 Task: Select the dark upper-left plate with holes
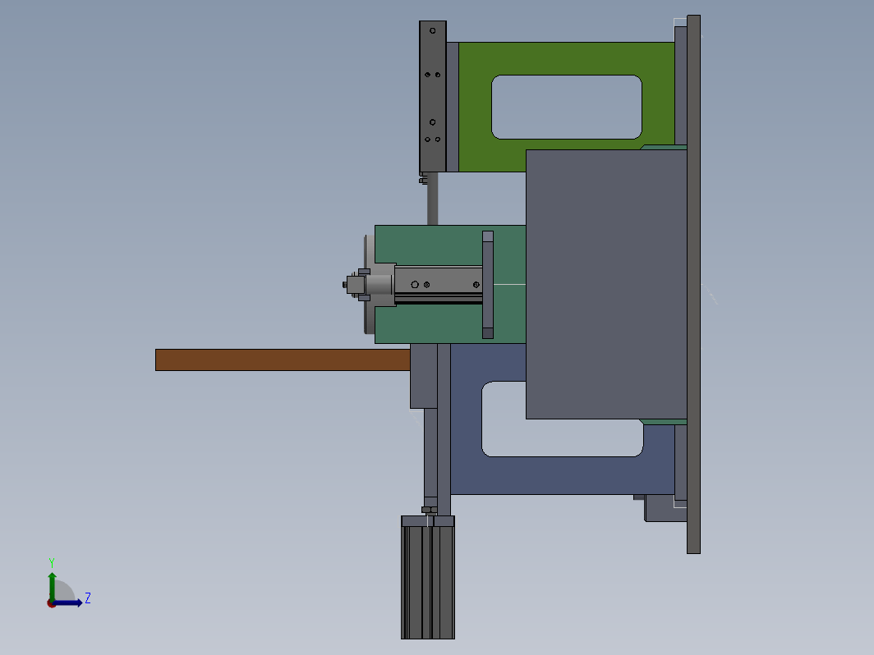(433, 96)
